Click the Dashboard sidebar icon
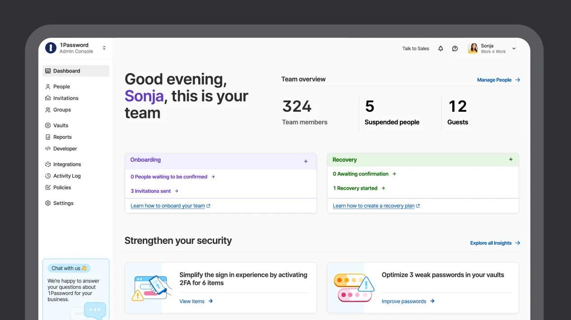The height and width of the screenshot is (320, 571). (48, 71)
